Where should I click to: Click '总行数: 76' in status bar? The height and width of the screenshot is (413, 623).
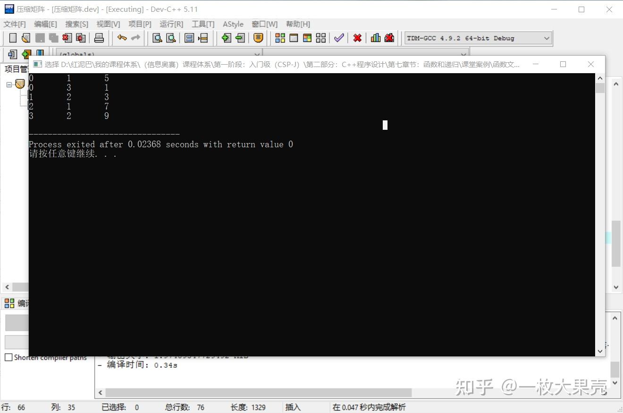(185, 407)
